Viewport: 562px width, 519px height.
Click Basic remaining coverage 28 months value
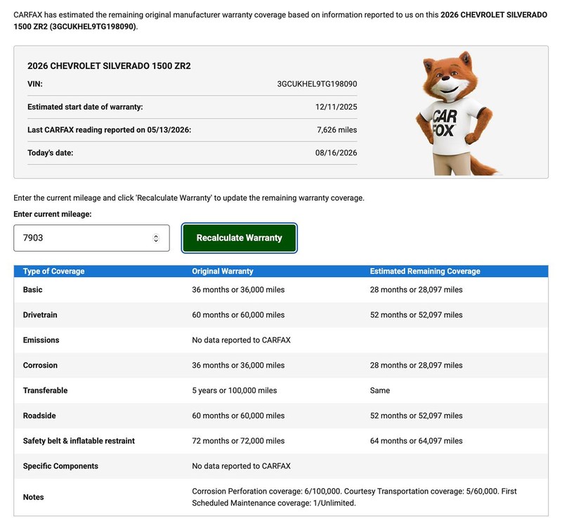(416, 290)
